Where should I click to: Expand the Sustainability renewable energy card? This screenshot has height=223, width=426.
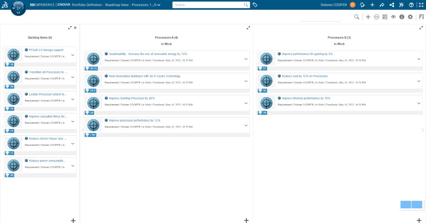[x=246, y=59]
